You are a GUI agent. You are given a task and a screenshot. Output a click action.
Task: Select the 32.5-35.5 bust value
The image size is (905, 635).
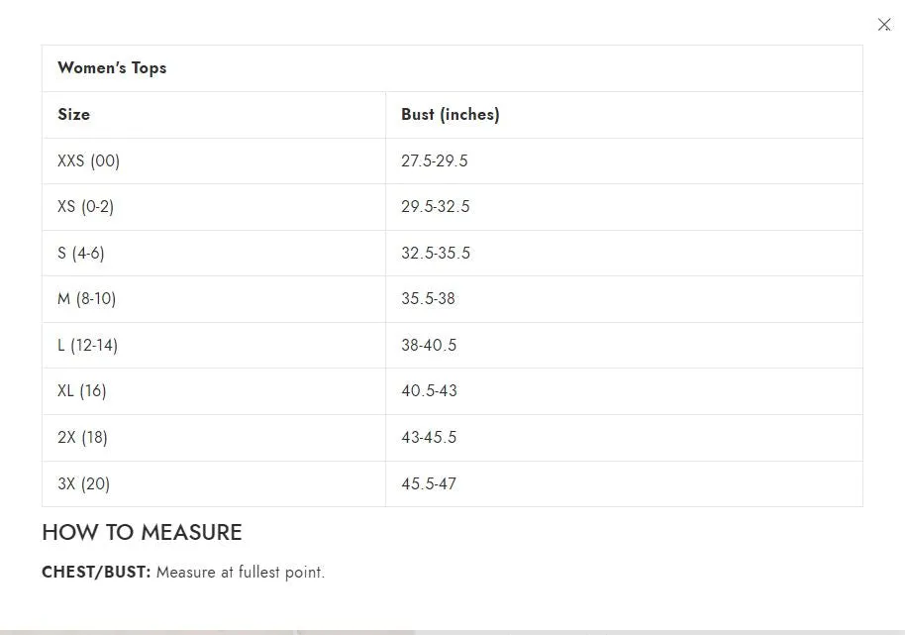click(x=436, y=253)
